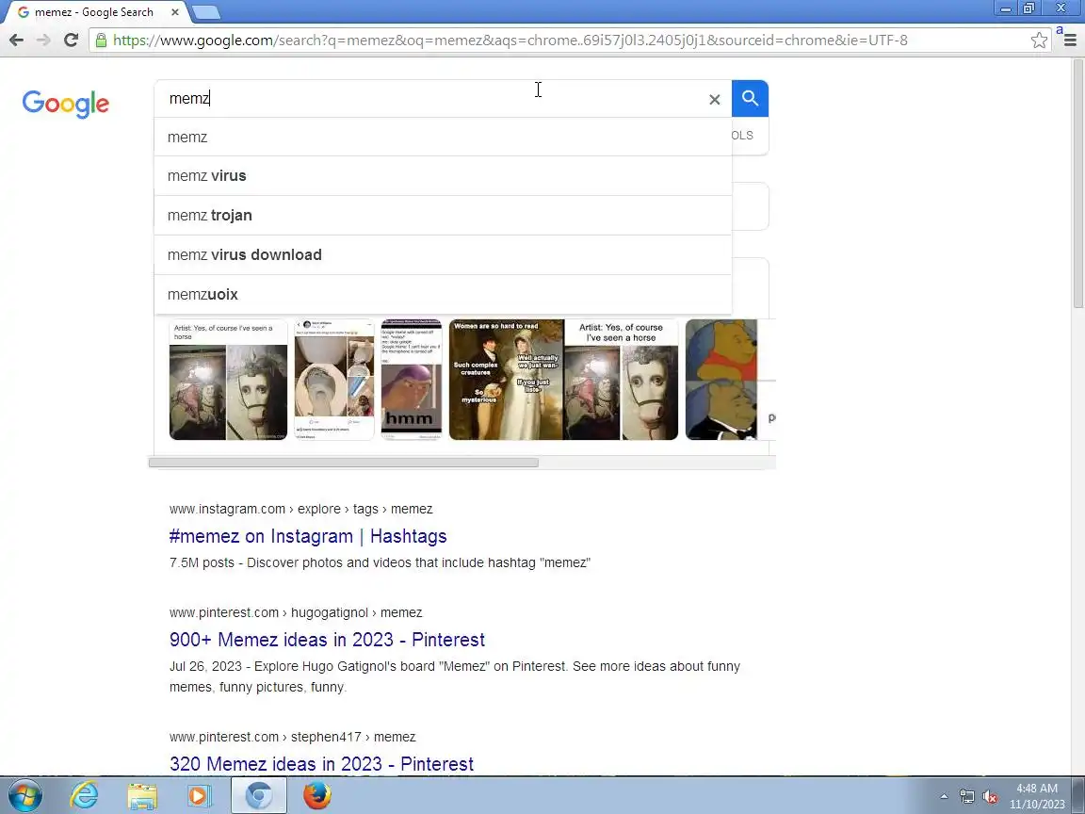
Task: Open a new browser tab
Action: 205,12
